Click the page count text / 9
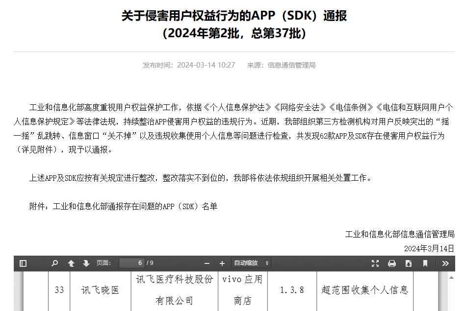The width and height of the screenshot is (465, 311). click(x=150, y=263)
